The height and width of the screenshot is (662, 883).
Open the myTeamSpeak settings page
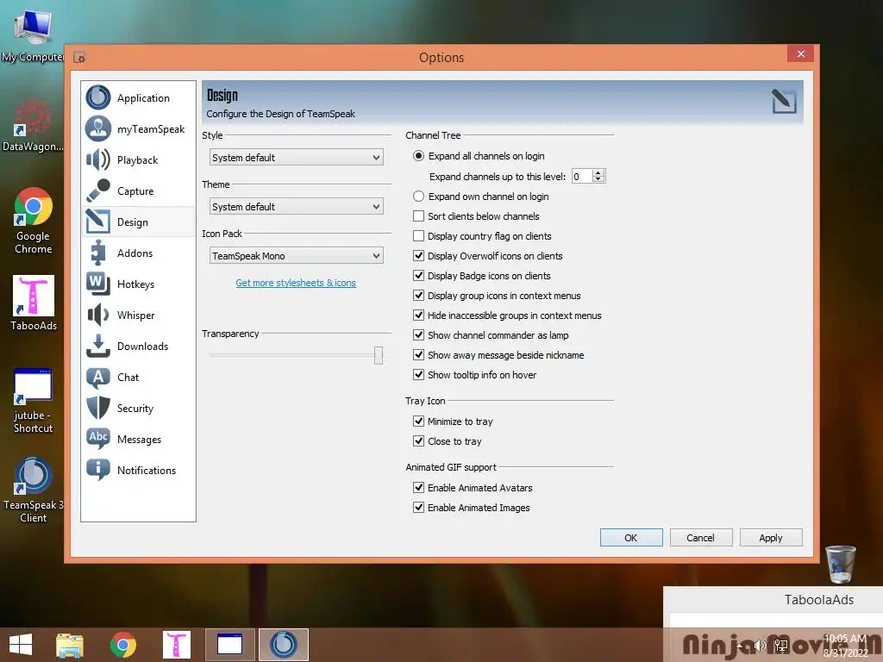(x=138, y=129)
